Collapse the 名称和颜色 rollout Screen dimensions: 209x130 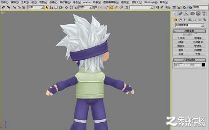click(189, 60)
